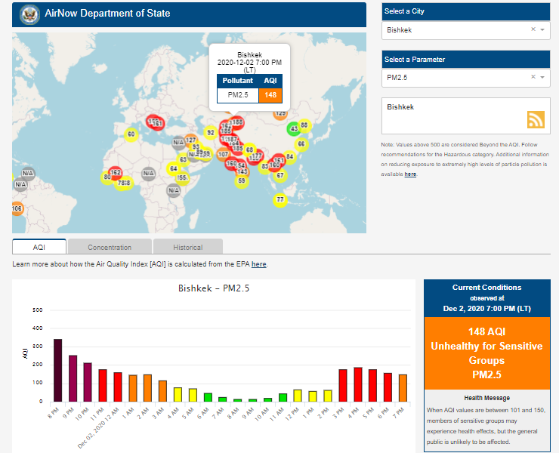Click the yellow map marker showing 60
Image resolution: width=559 pixels, height=453 pixels.
coord(131,134)
